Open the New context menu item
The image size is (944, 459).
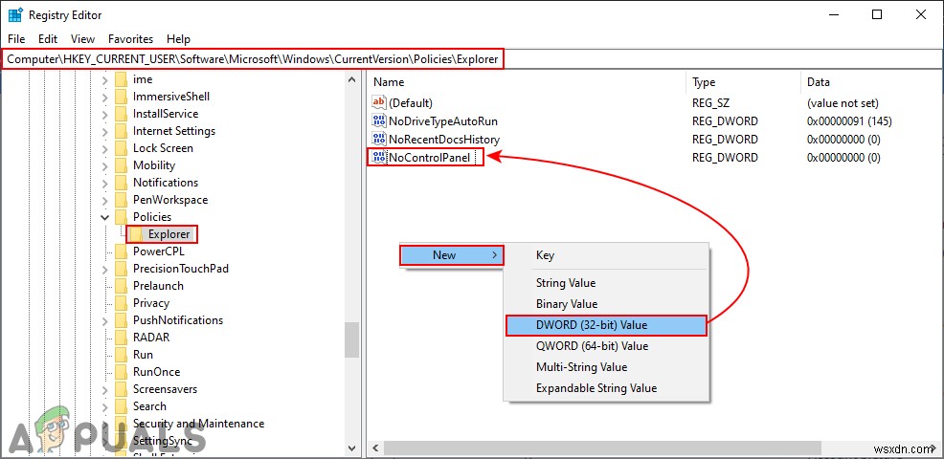pyautogui.click(x=452, y=255)
